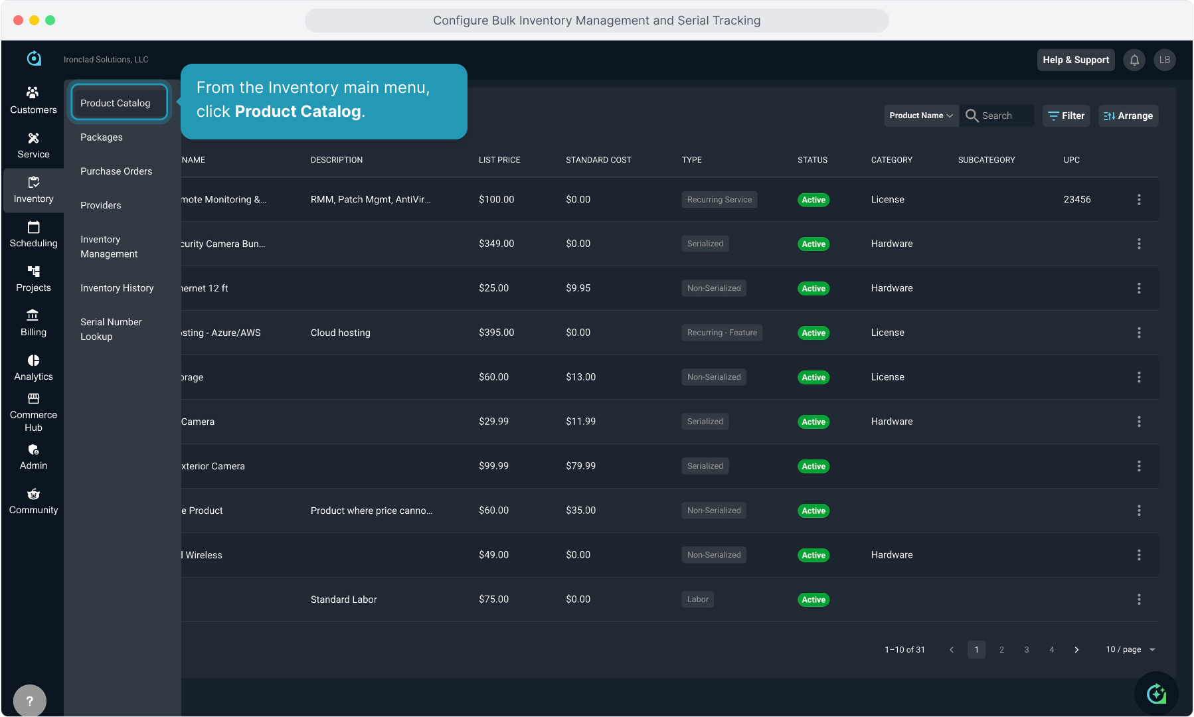The height and width of the screenshot is (717, 1194).
Task: Open the LB user avatar menu
Action: point(1165,60)
